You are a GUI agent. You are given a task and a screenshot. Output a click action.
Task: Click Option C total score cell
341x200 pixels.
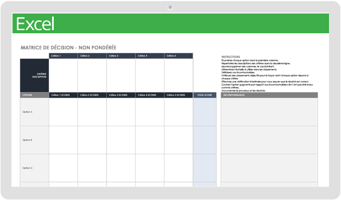[x=204, y=168]
